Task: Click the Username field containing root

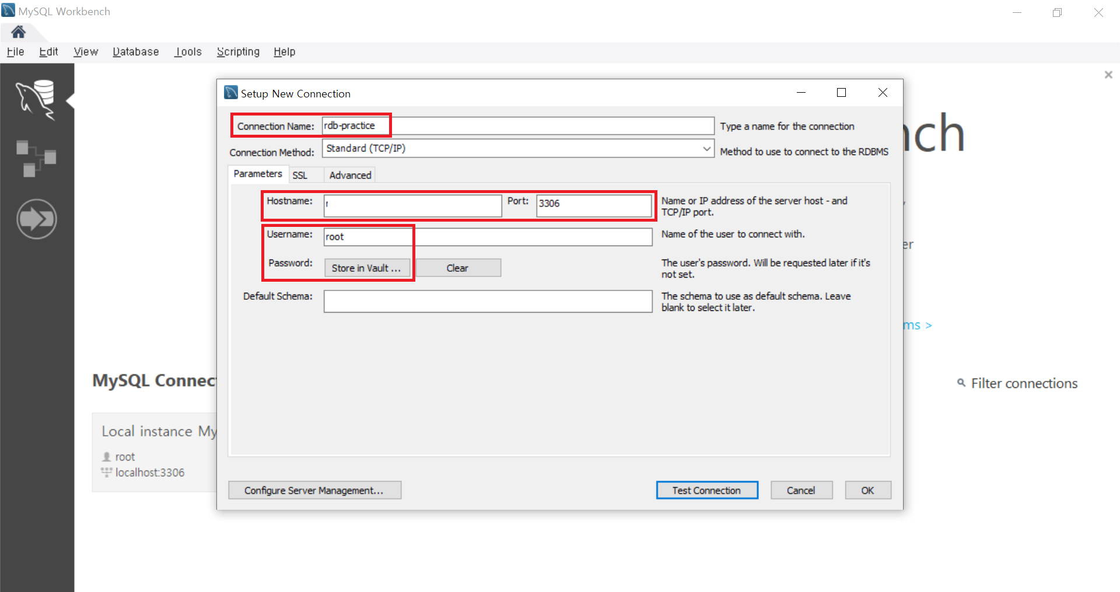Action: (488, 237)
